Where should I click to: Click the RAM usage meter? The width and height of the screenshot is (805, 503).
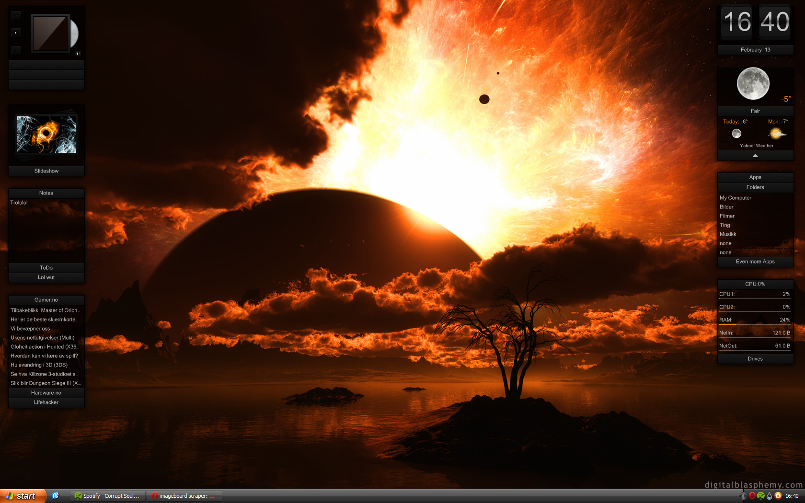pyautogui.click(x=755, y=320)
